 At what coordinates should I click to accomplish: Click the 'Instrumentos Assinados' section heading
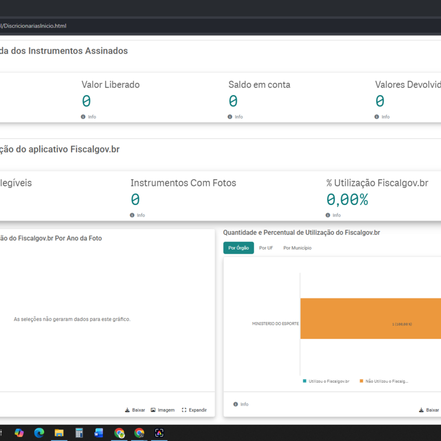[64, 51]
